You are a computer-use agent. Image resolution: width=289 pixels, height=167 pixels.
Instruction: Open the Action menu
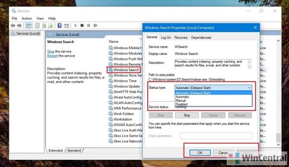coord(27,18)
